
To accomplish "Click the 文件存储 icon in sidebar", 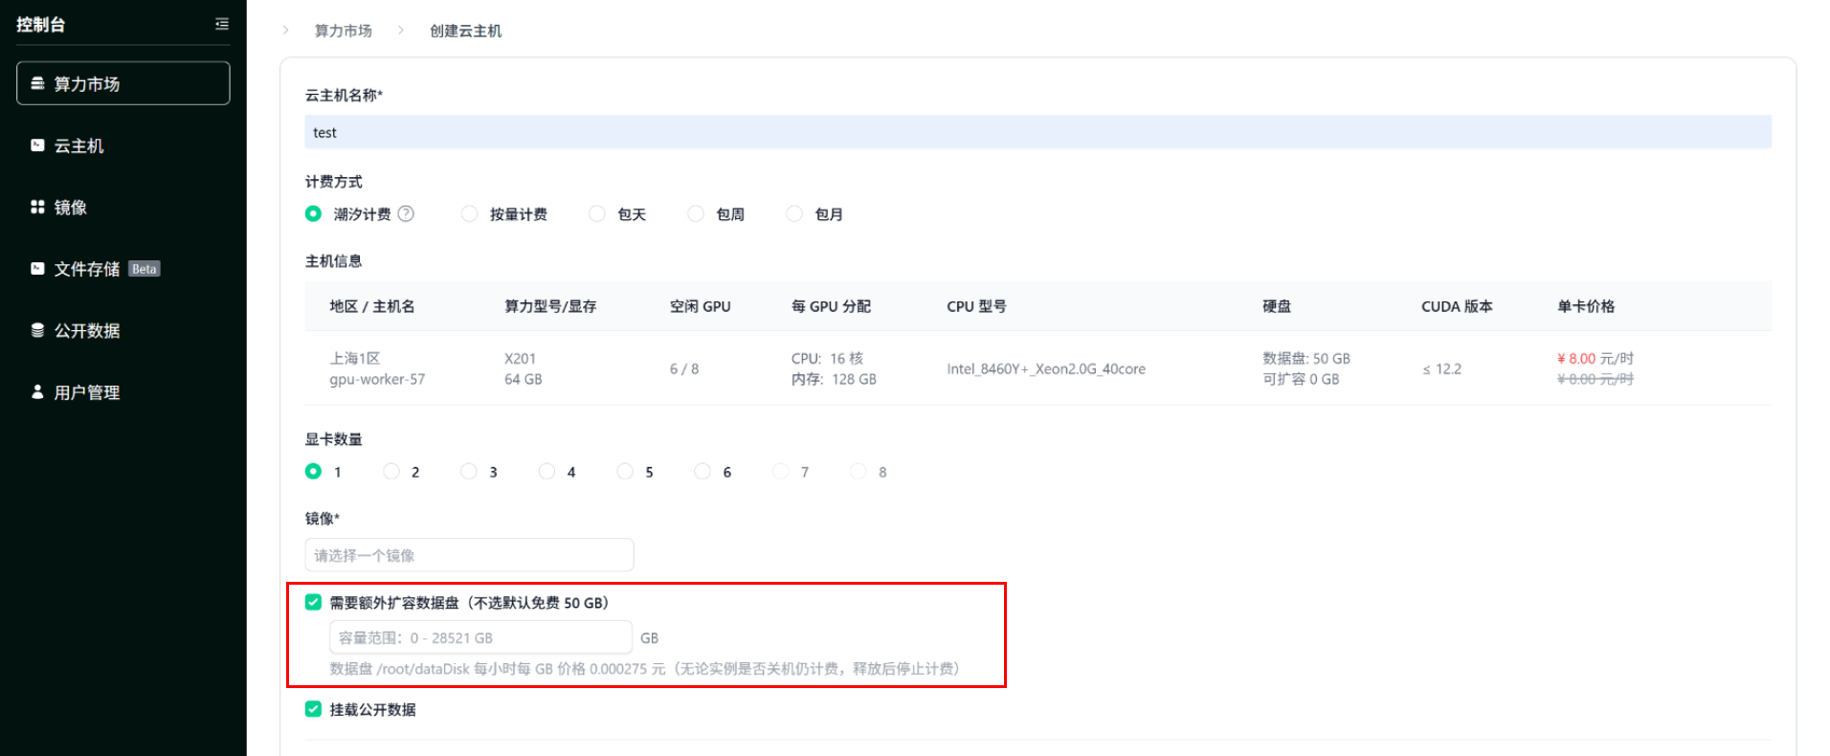I will pos(37,269).
